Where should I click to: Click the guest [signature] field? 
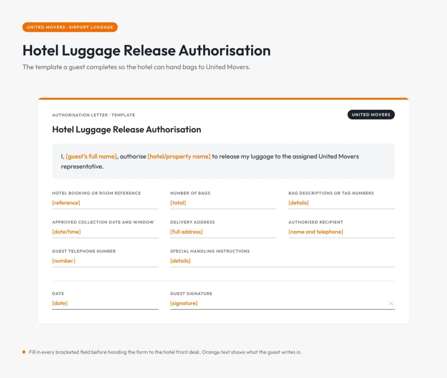click(282, 303)
